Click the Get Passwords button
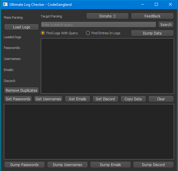 (18, 99)
